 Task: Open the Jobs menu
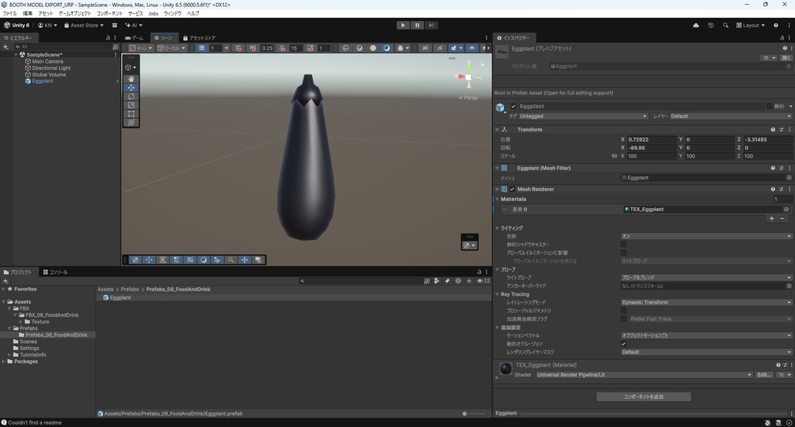pos(153,14)
